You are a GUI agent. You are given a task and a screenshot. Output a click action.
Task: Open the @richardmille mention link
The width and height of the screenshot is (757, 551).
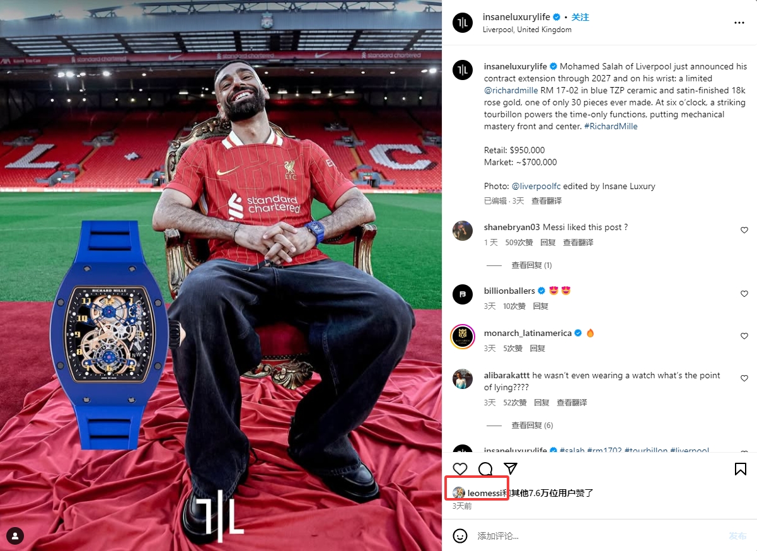[511, 90]
